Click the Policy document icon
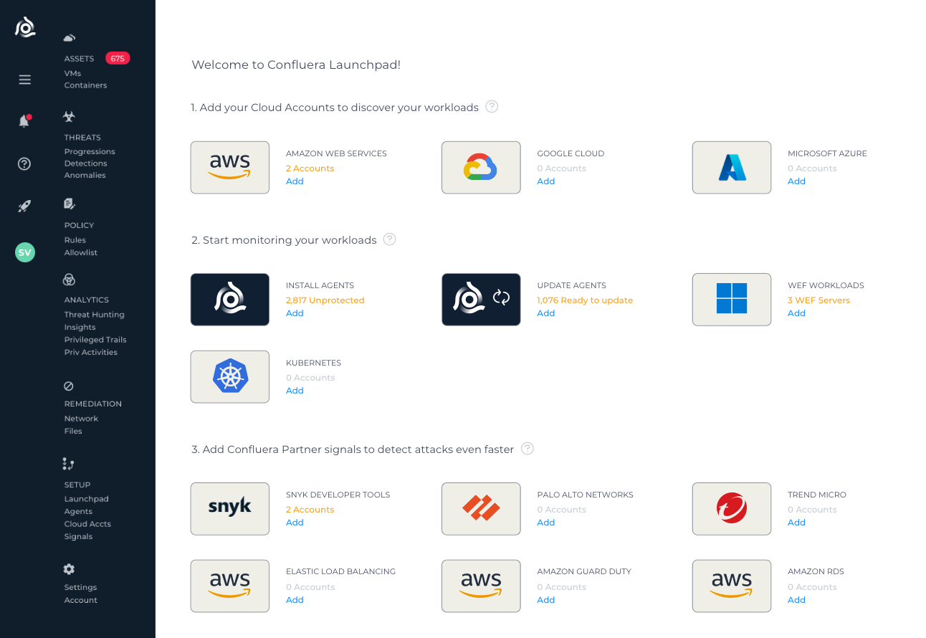 click(69, 204)
